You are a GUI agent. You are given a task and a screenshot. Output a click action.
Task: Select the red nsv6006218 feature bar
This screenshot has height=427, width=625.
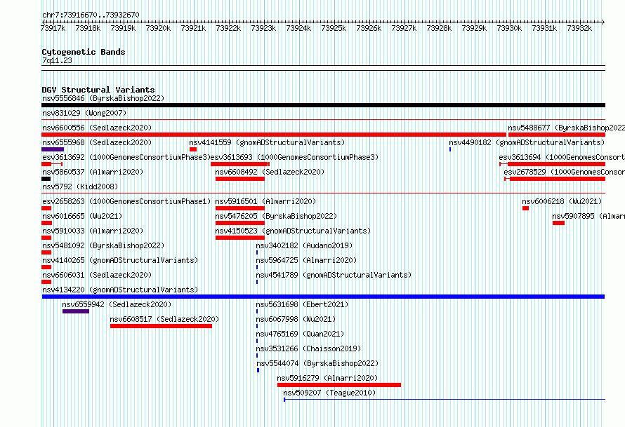click(x=525, y=208)
